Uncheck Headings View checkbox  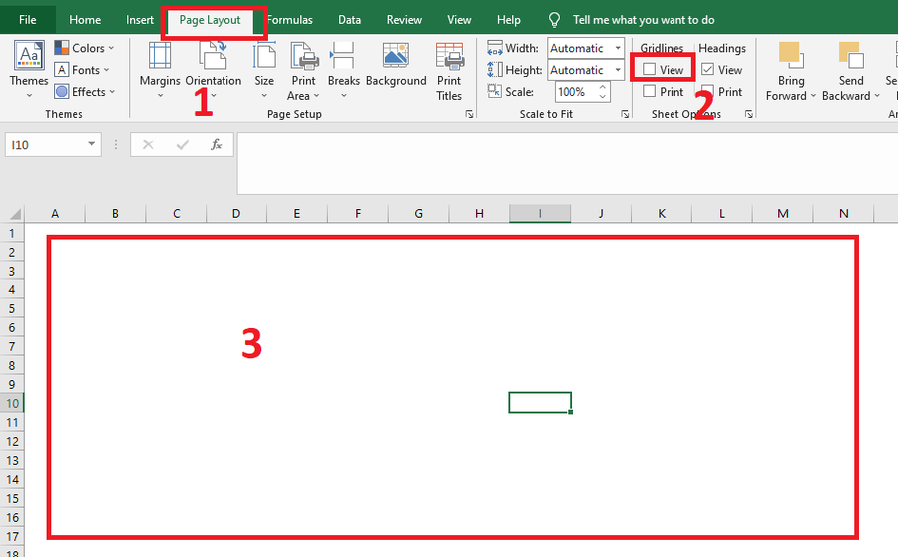click(707, 69)
